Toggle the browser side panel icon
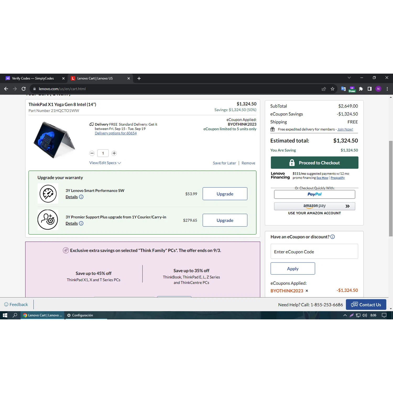The image size is (393, 393). (x=369, y=89)
